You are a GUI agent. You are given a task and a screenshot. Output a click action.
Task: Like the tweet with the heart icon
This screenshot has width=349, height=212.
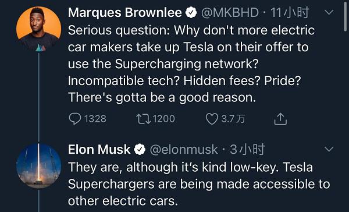[x=212, y=119]
